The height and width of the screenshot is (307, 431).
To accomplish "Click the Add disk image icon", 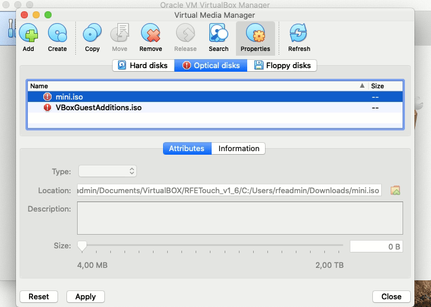I will 28,34.
